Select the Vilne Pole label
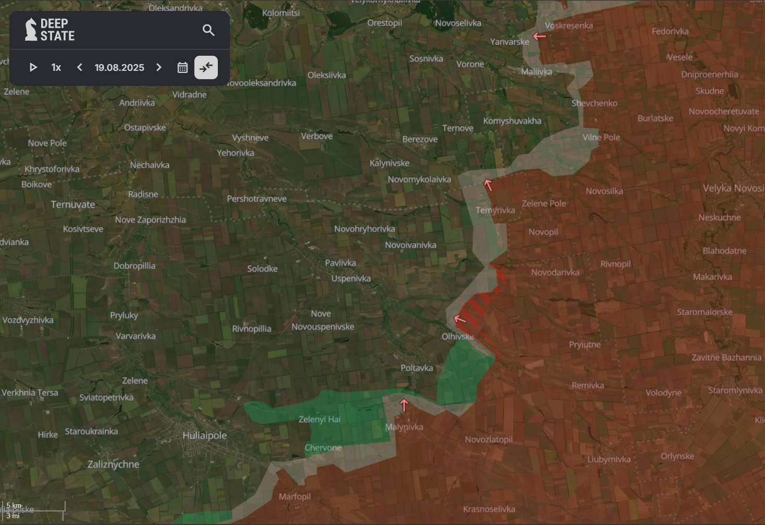765x525 pixels. [x=601, y=137]
